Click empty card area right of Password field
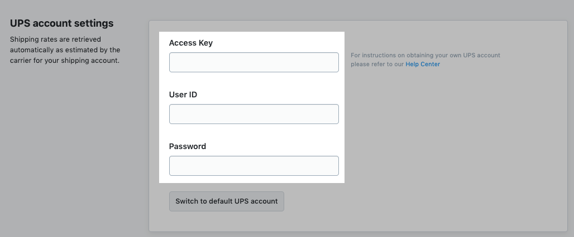 pyautogui.click(x=447, y=166)
